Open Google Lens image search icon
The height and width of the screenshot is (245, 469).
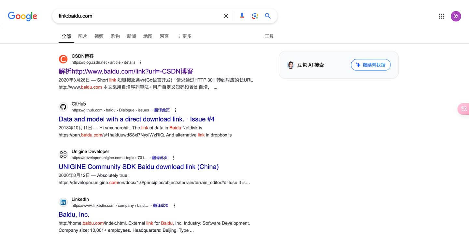pyautogui.click(x=255, y=16)
